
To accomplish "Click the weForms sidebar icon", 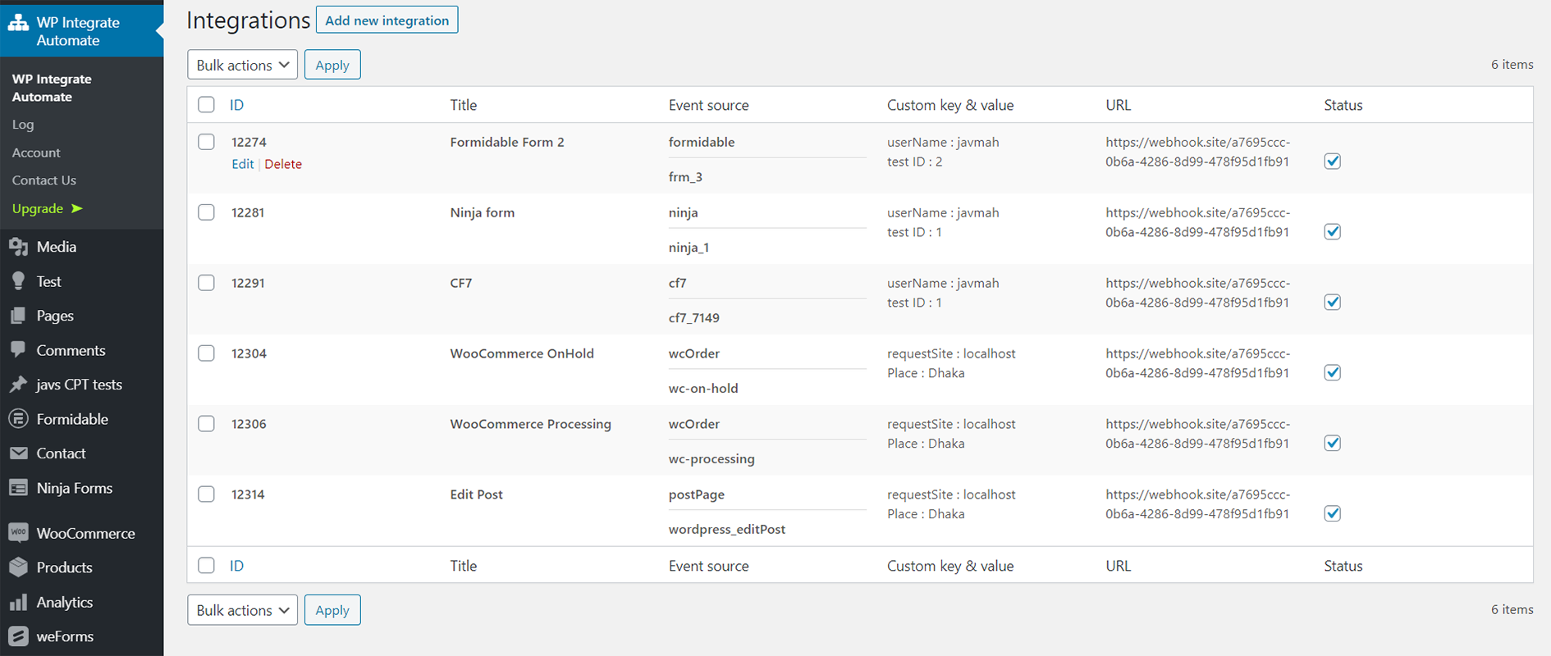I will click(x=18, y=636).
